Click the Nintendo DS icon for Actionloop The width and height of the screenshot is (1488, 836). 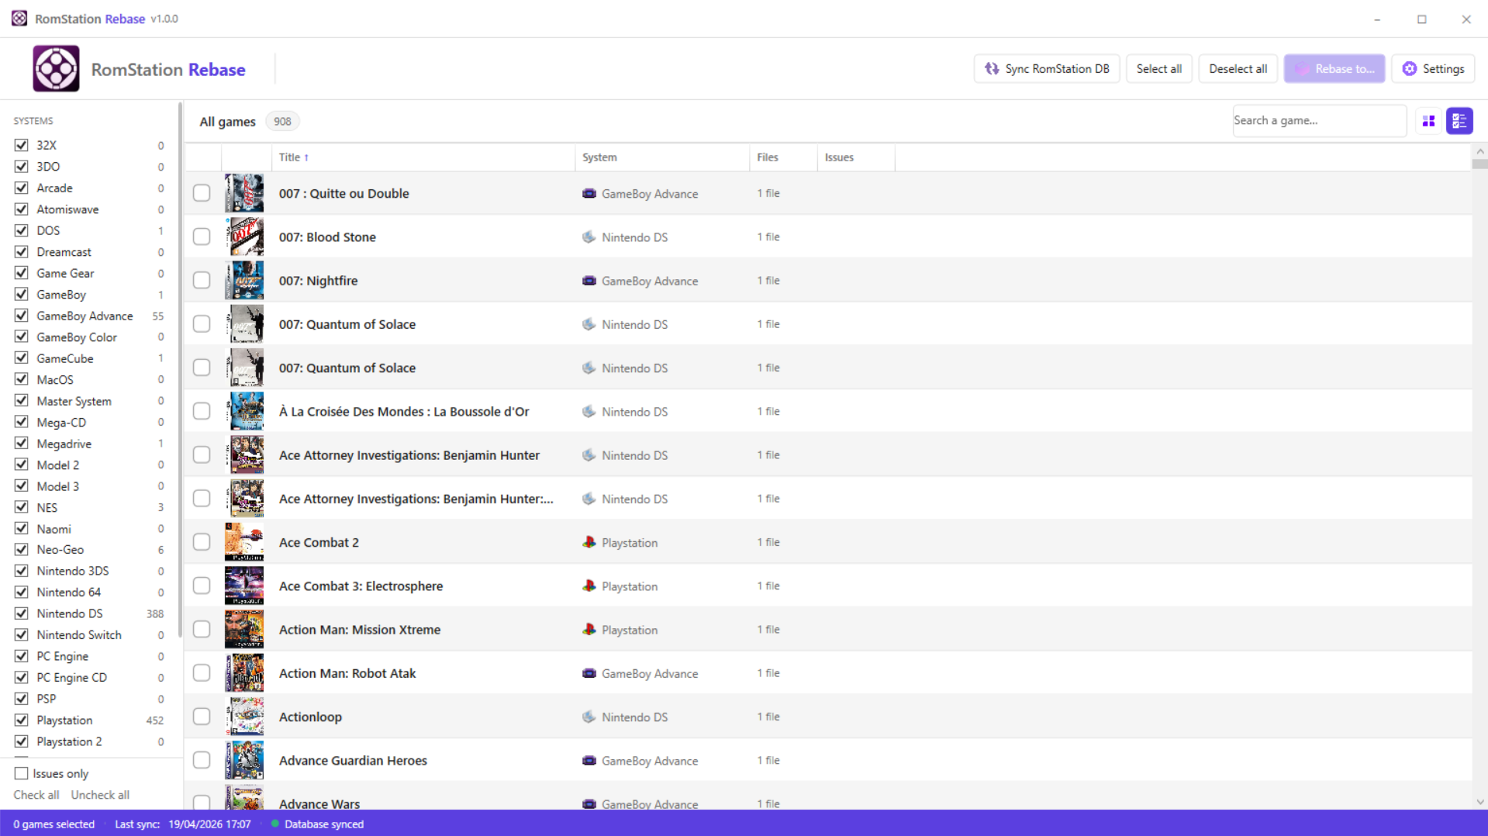point(589,717)
